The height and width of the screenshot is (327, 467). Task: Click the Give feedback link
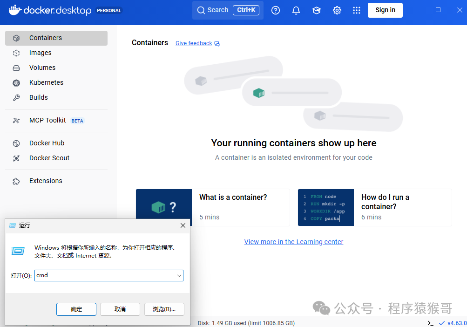pos(194,43)
